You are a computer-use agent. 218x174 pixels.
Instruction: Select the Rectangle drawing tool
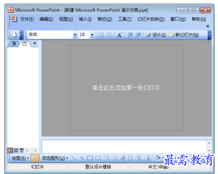[90, 158]
